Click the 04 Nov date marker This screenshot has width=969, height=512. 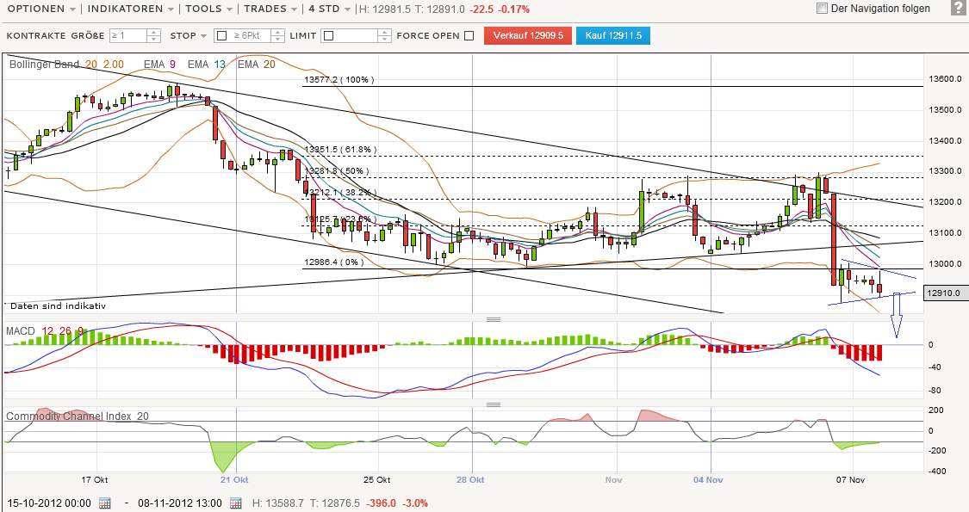tap(708, 480)
